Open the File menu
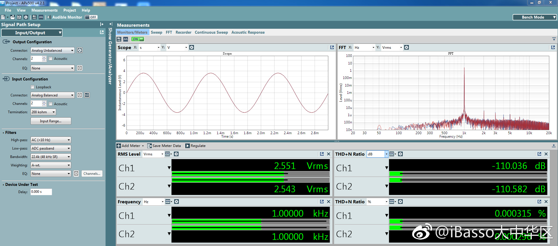This screenshot has height=246, width=558. [8, 10]
